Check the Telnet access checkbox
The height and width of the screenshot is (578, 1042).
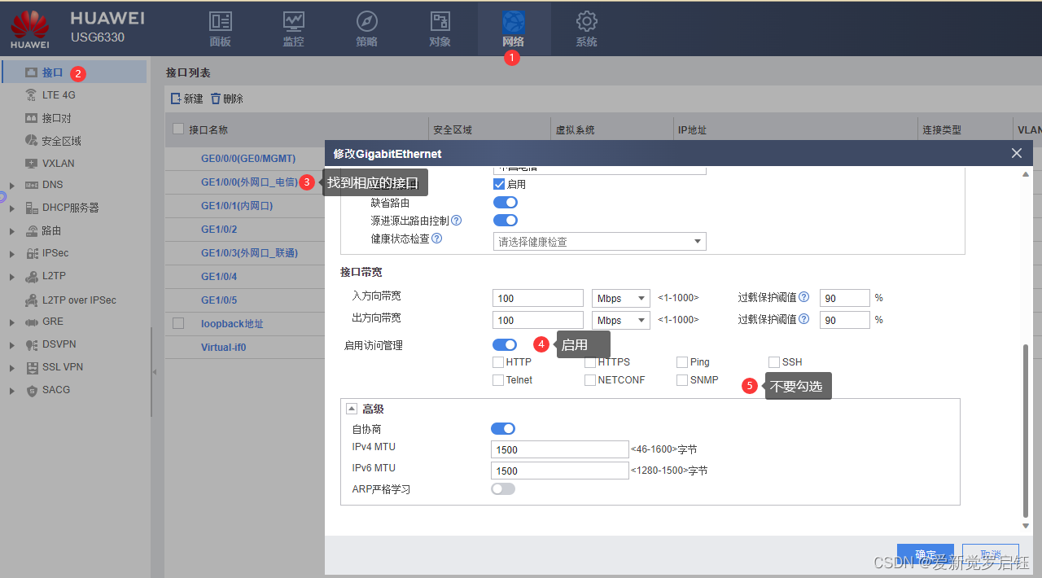(498, 380)
